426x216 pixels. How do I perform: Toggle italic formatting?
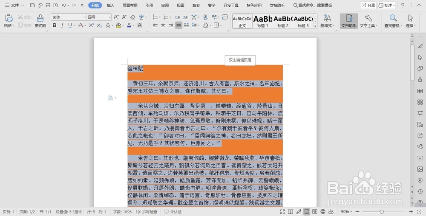(62, 25)
